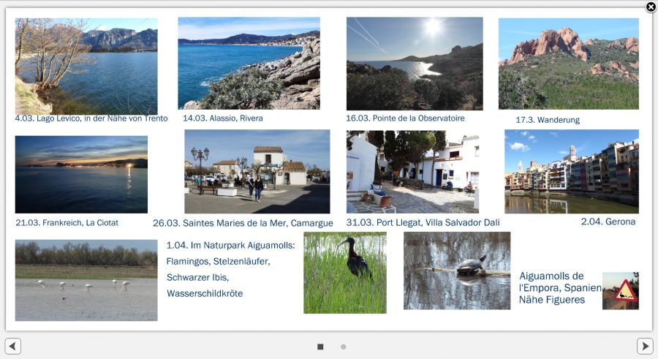Screen dimensions: 658x359
Task: Click the Pointe de la Observatoire photo
Action: (x=415, y=64)
